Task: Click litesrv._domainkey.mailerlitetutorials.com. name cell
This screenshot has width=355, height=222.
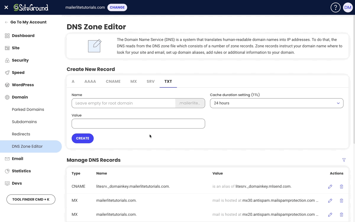Action: (x=133, y=187)
